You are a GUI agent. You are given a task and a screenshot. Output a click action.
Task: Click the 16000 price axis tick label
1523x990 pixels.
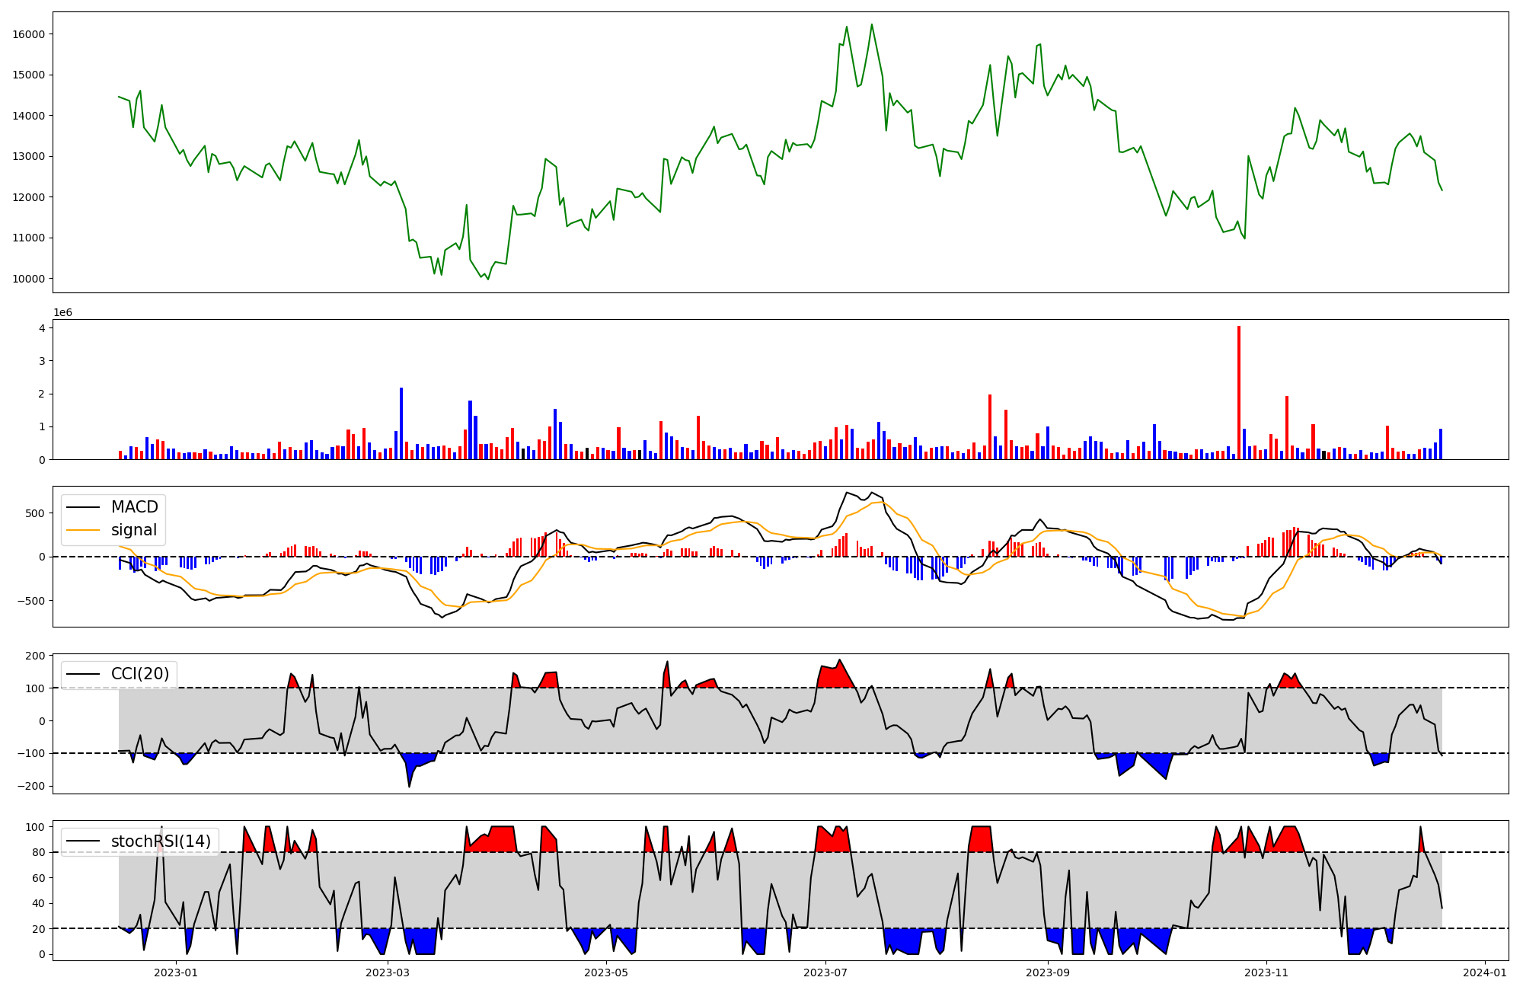(29, 34)
